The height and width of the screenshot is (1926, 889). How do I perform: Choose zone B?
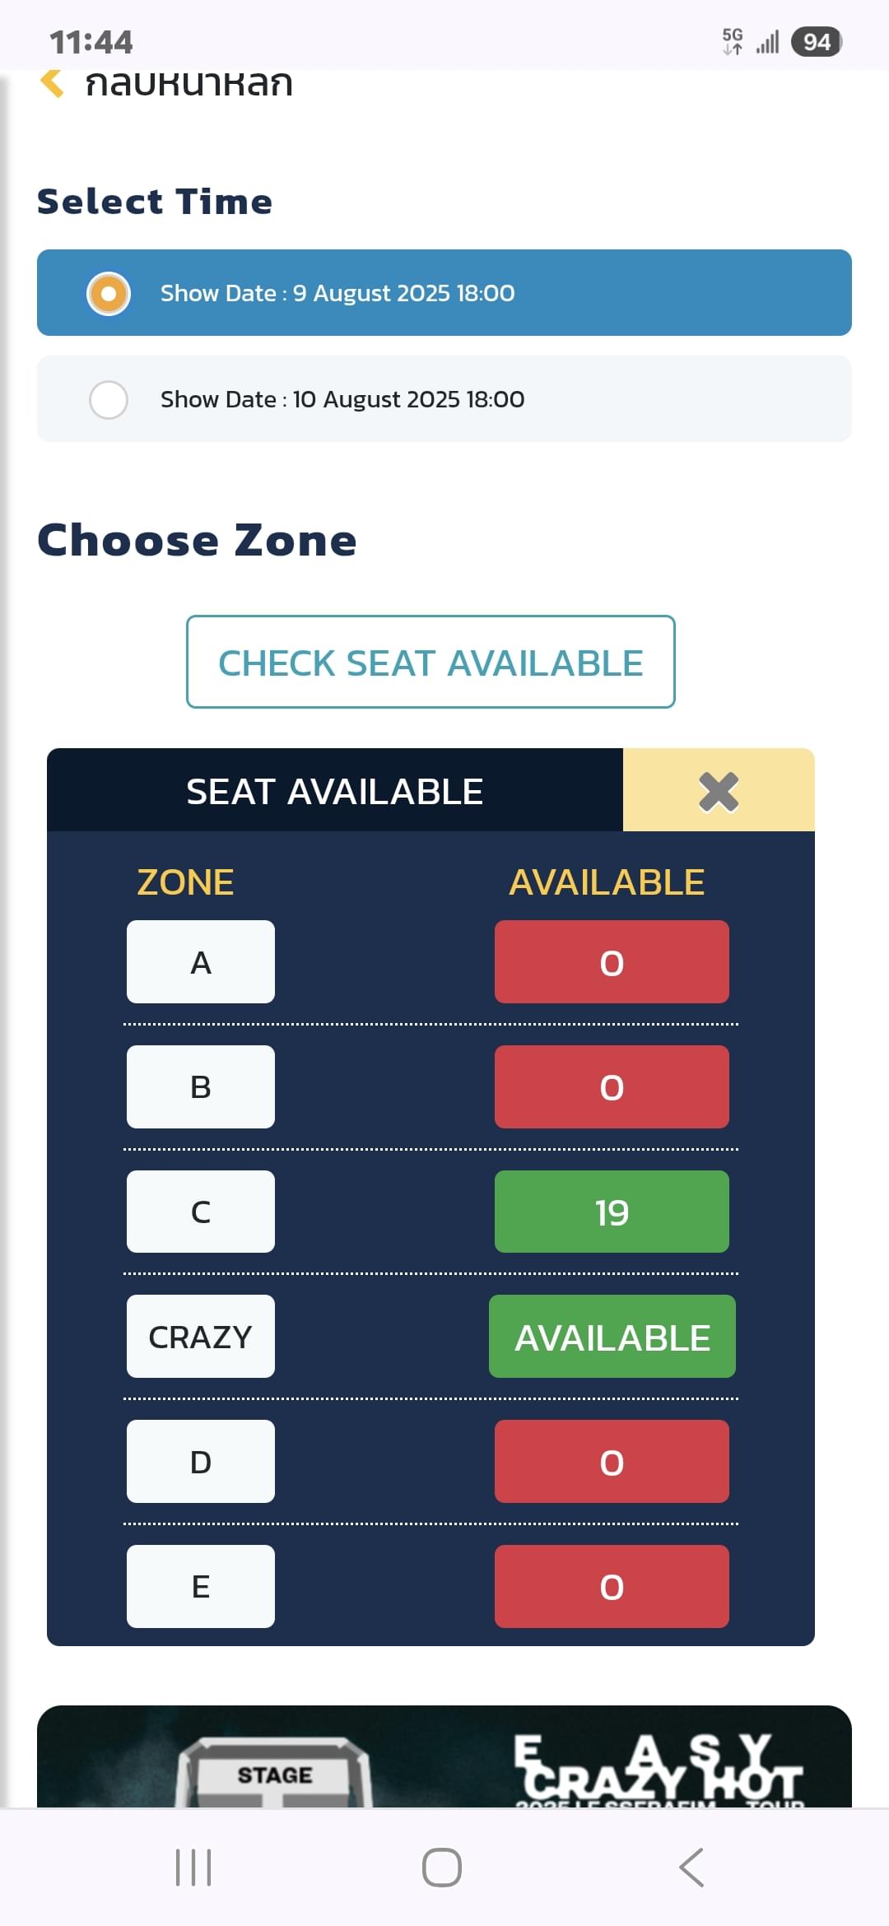201,1087
